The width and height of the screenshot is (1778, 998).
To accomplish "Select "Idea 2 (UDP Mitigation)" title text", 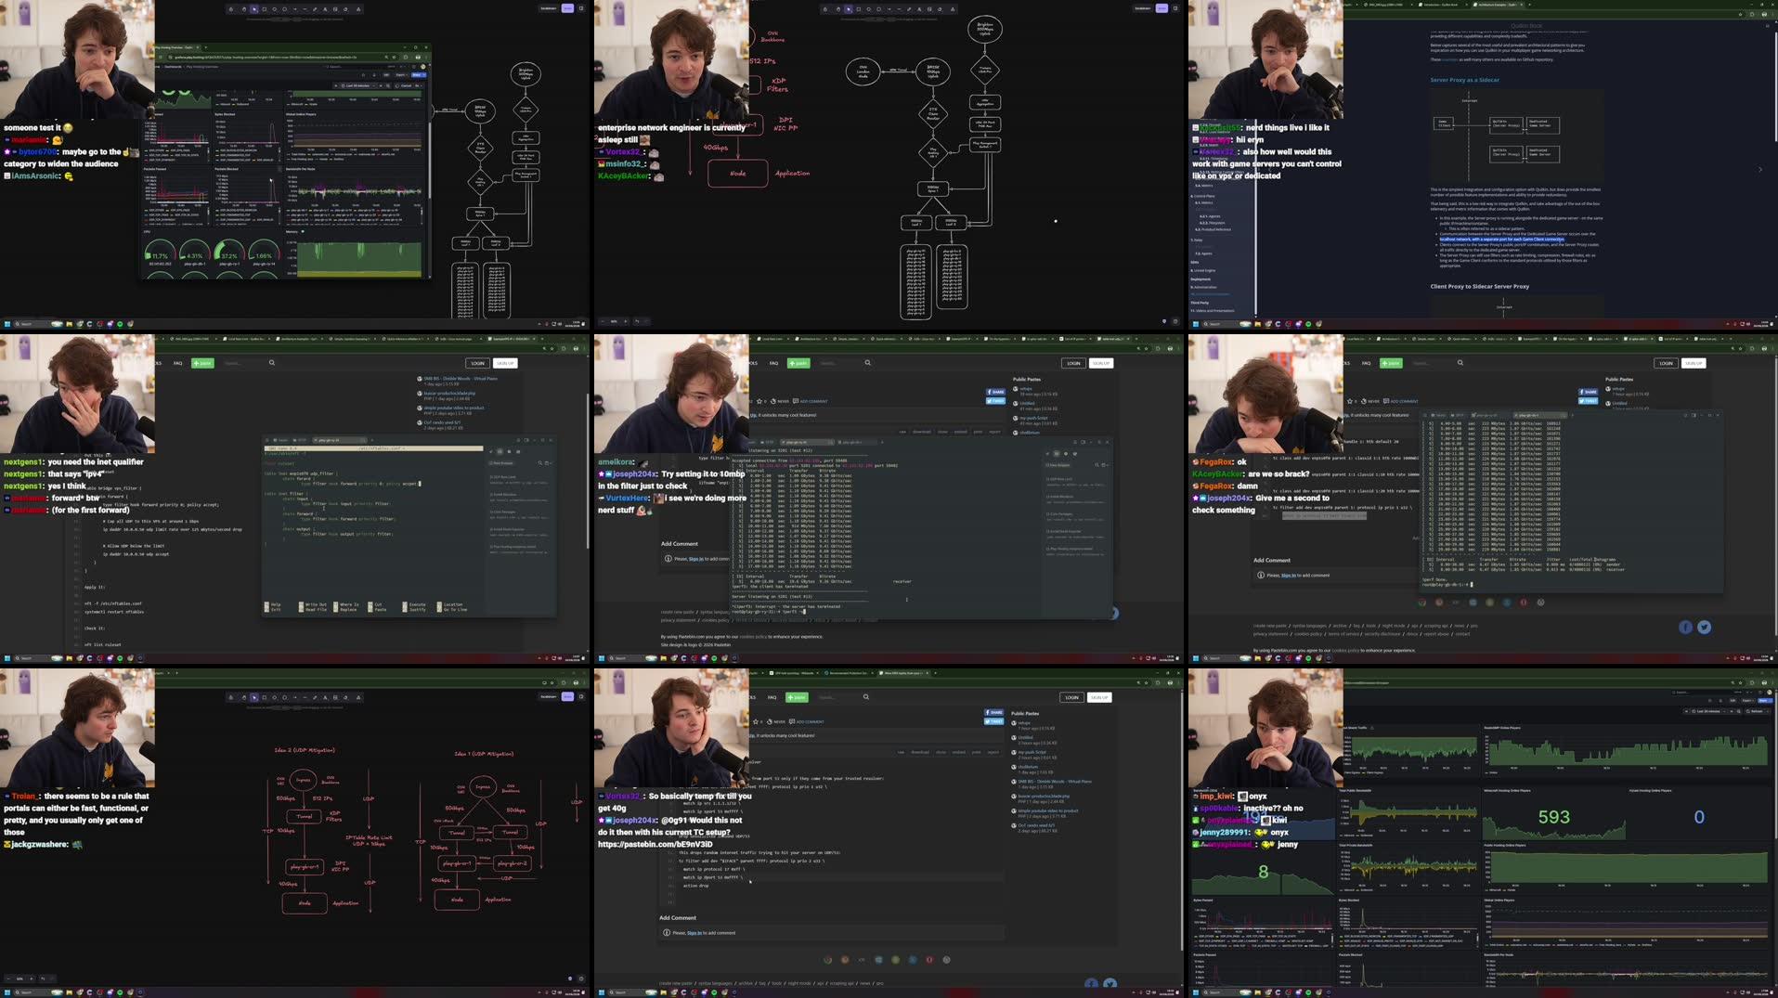I will pos(305,750).
